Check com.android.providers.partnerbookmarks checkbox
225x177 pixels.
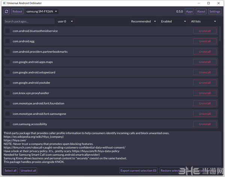7,51
